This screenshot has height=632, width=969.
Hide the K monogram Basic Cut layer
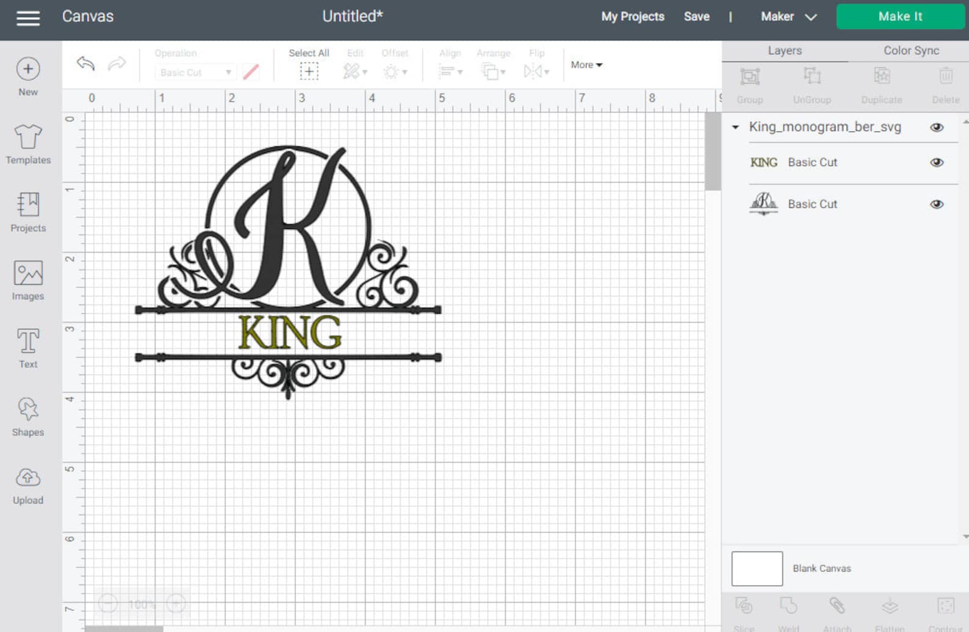point(937,204)
